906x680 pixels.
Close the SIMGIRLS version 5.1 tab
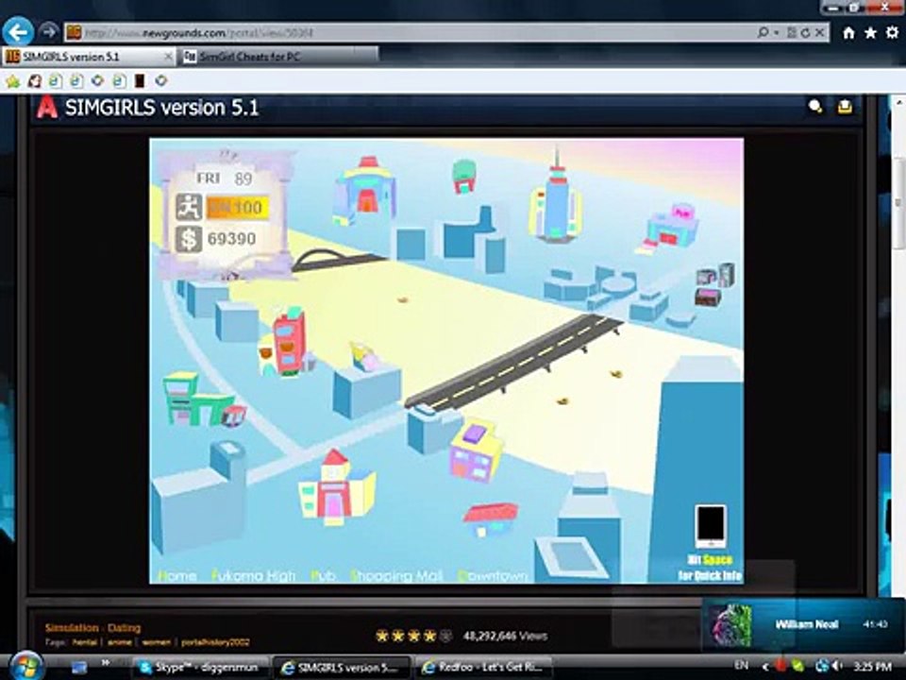[x=168, y=57]
